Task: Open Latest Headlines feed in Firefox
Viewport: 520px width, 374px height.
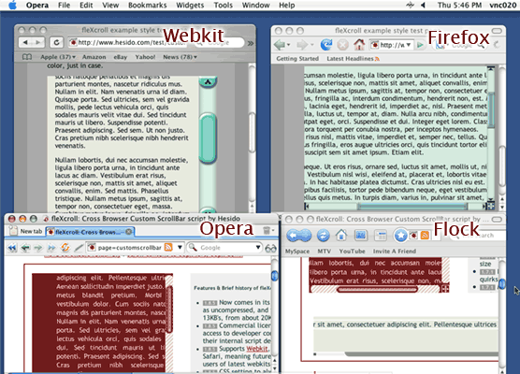Action: click(x=353, y=59)
